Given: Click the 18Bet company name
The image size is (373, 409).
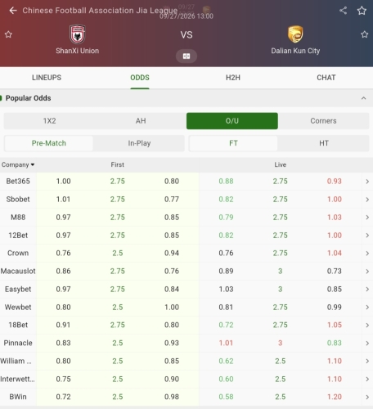Looking at the screenshot, I should click(18, 325).
